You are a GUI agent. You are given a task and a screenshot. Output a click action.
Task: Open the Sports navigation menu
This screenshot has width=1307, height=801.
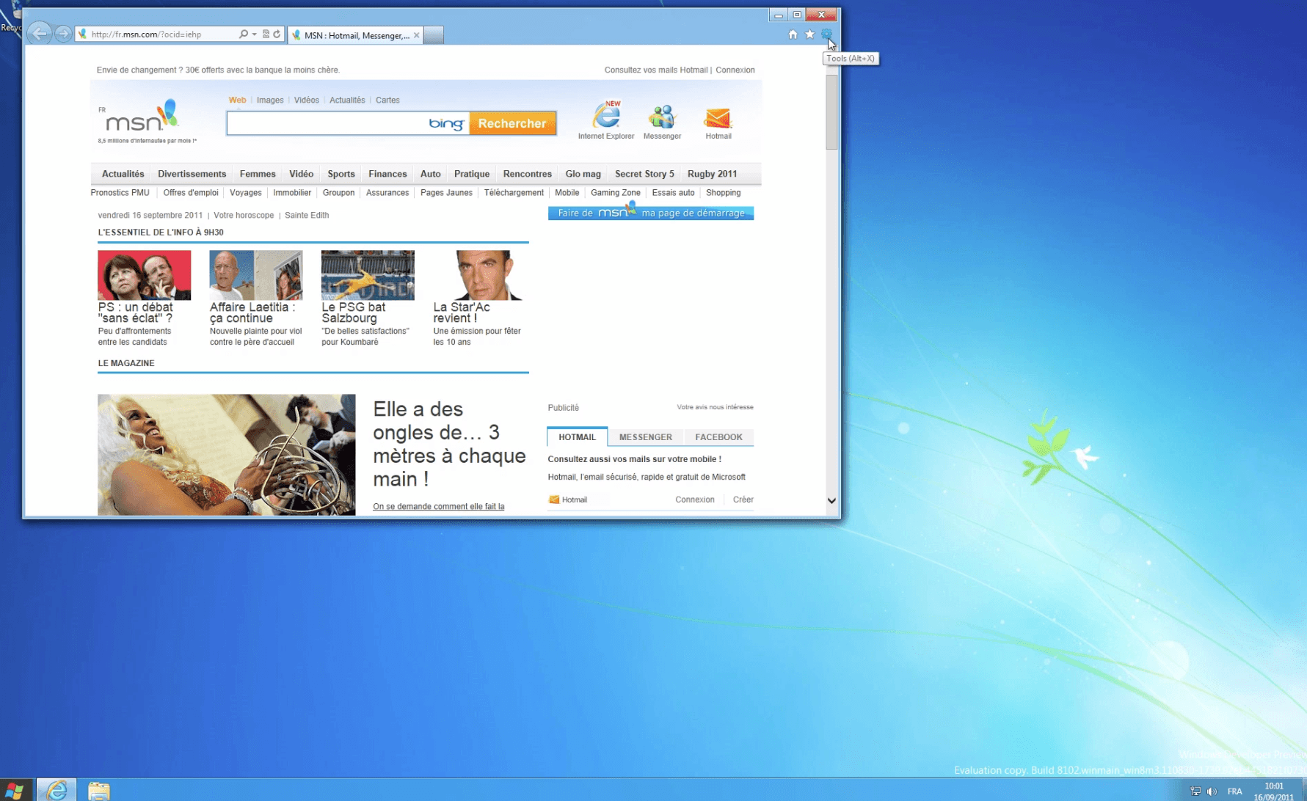341,174
